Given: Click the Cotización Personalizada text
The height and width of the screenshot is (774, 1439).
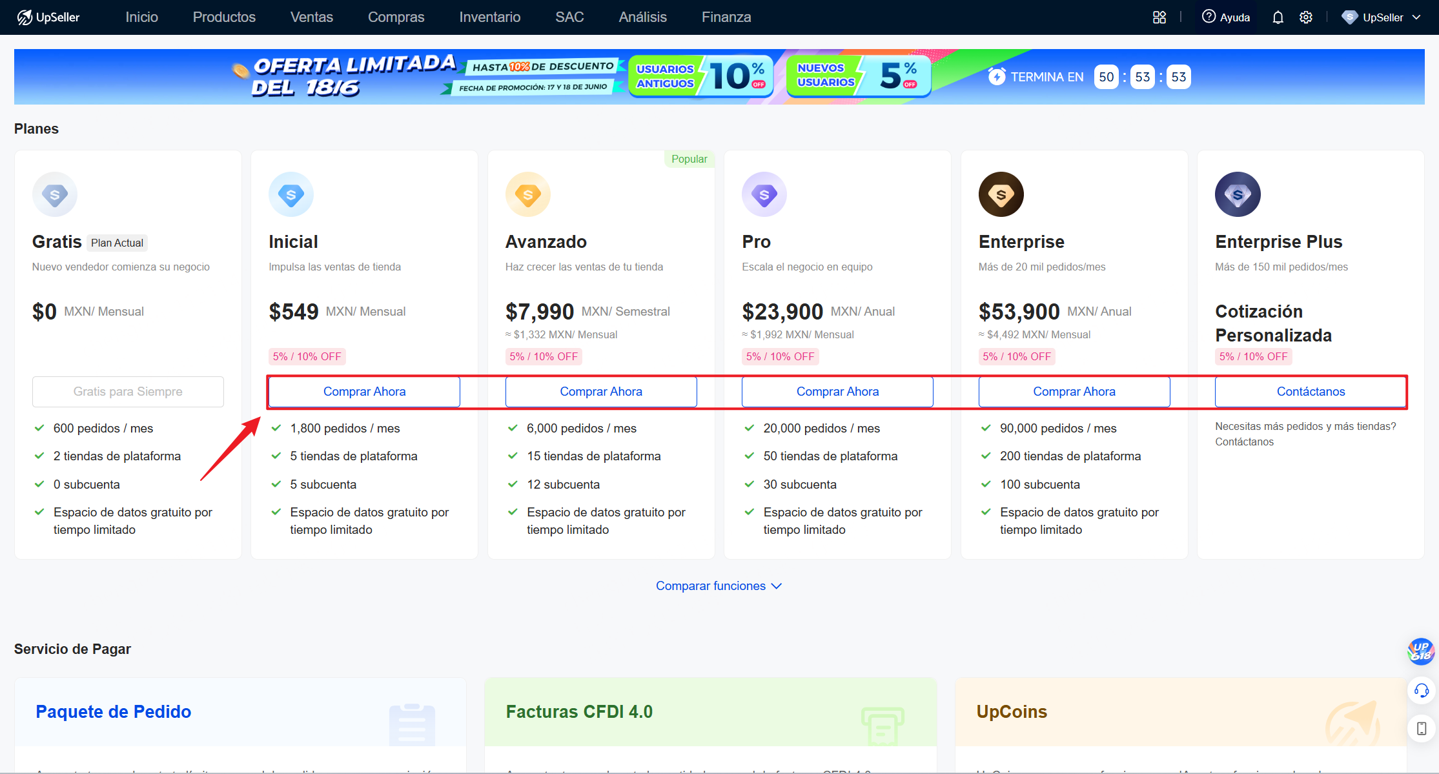Looking at the screenshot, I should tap(1274, 323).
